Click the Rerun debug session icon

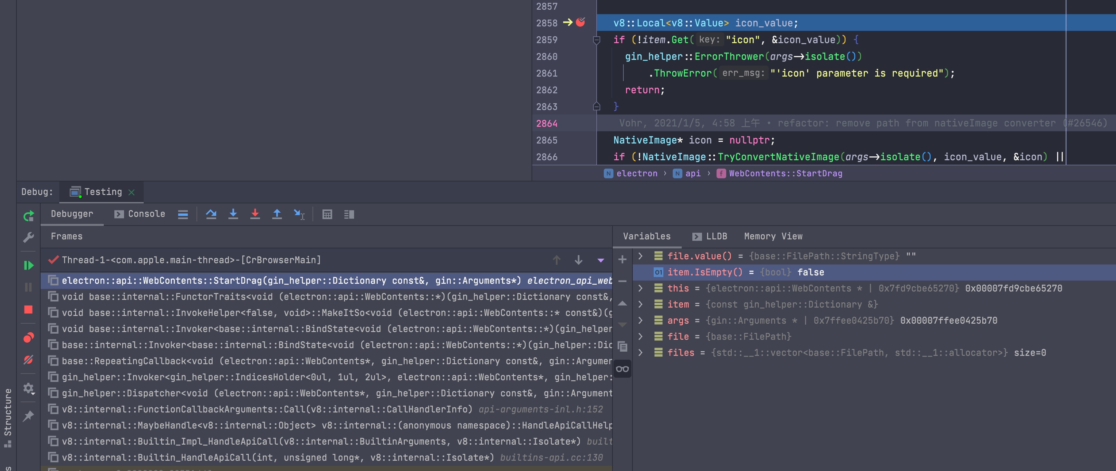click(x=29, y=215)
